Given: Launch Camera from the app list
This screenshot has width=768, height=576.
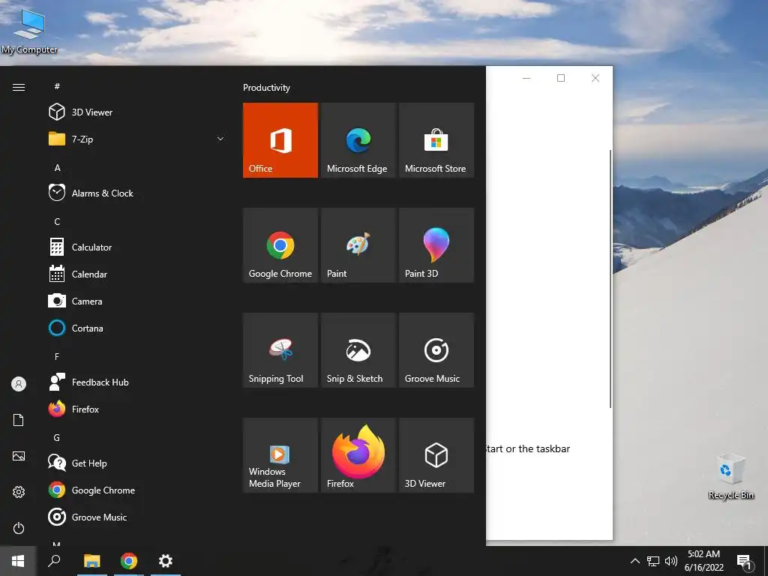Looking at the screenshot, I should click(136, 301).
